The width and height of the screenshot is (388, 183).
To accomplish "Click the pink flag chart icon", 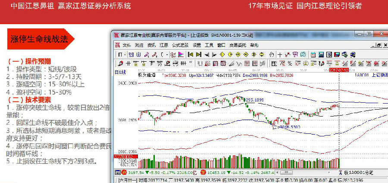I will 180,54.
